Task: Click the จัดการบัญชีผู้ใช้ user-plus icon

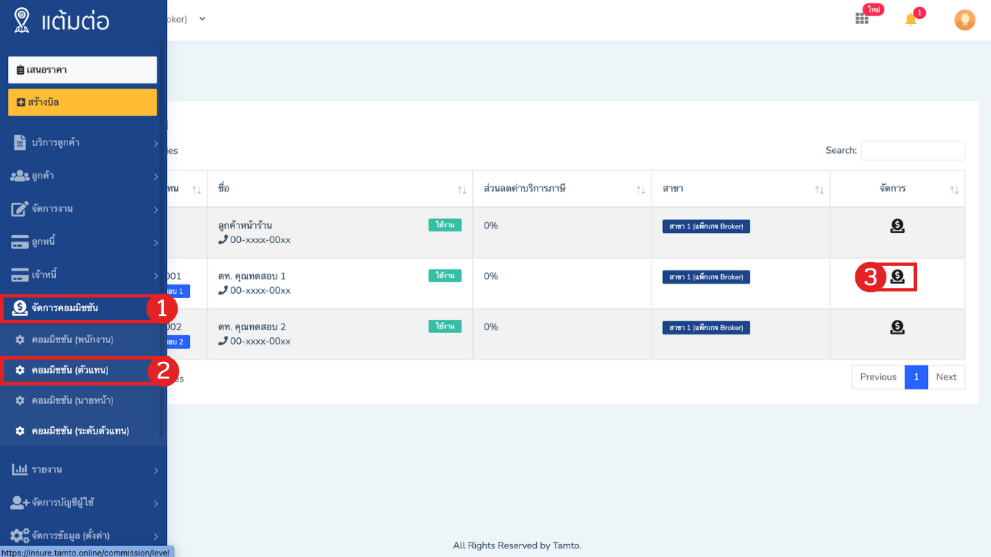Action: point(20,503)
